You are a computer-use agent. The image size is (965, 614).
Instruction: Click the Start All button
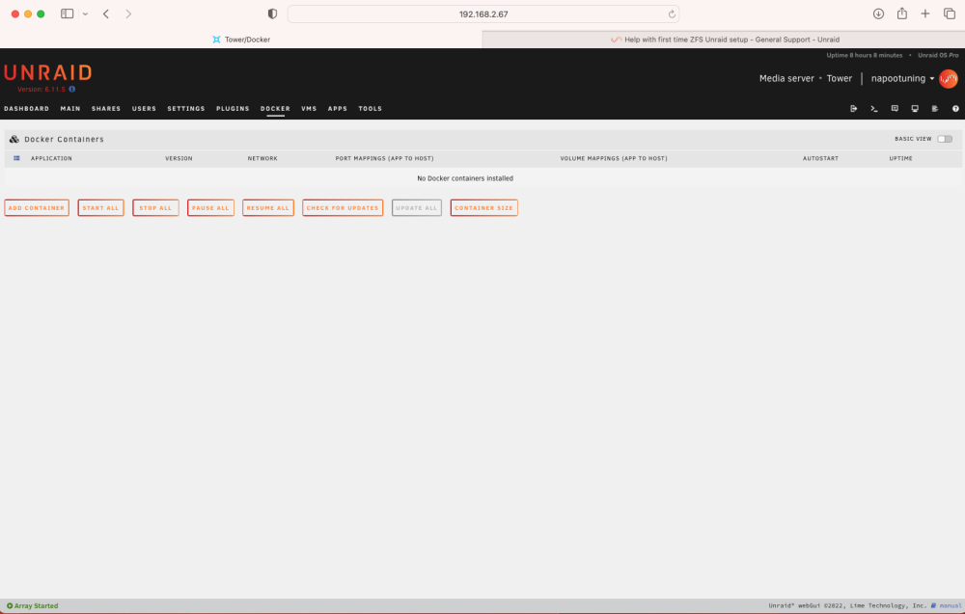pos(100,208)
